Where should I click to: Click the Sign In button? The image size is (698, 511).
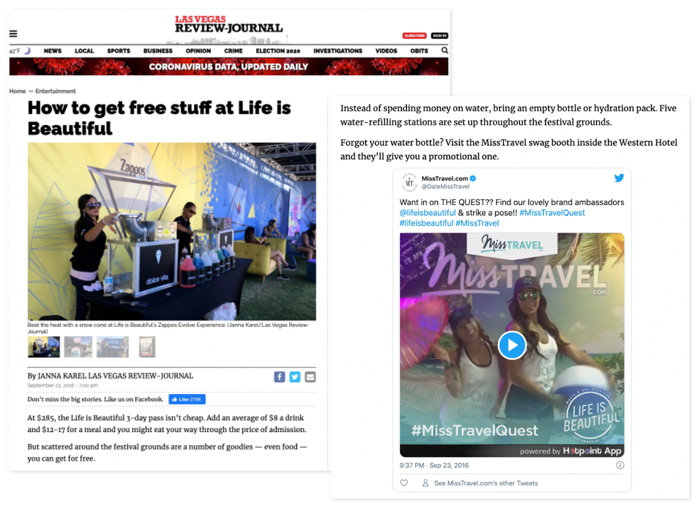pyautogui.click(x=439, y=35)
